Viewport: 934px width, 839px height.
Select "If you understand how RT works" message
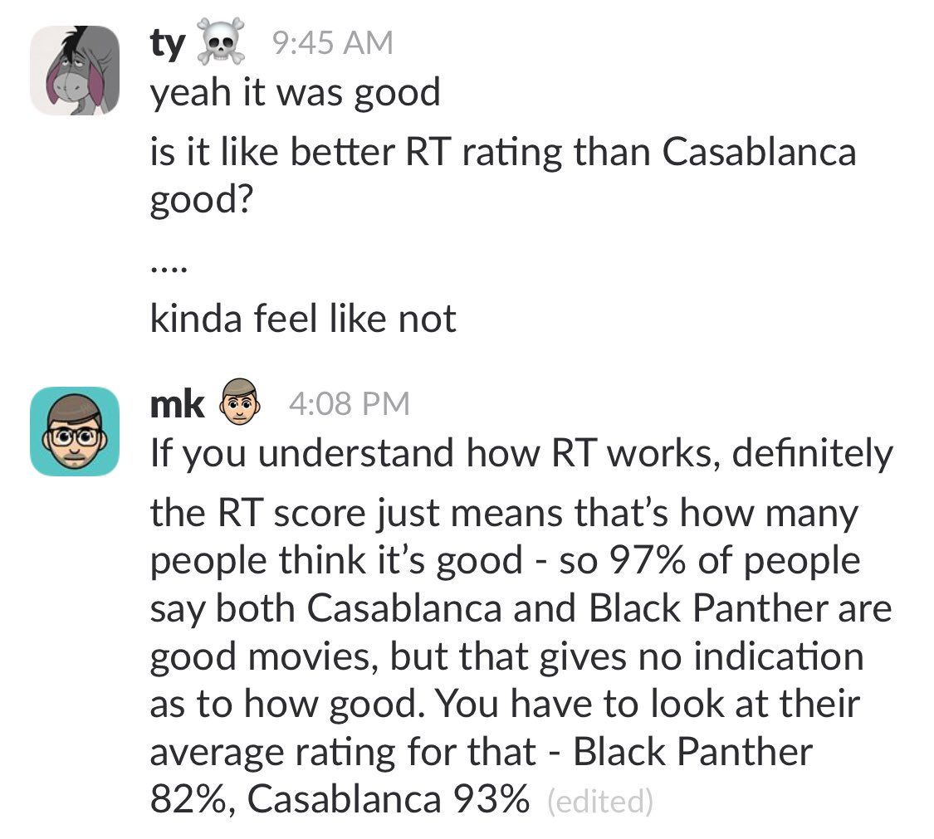521,454
